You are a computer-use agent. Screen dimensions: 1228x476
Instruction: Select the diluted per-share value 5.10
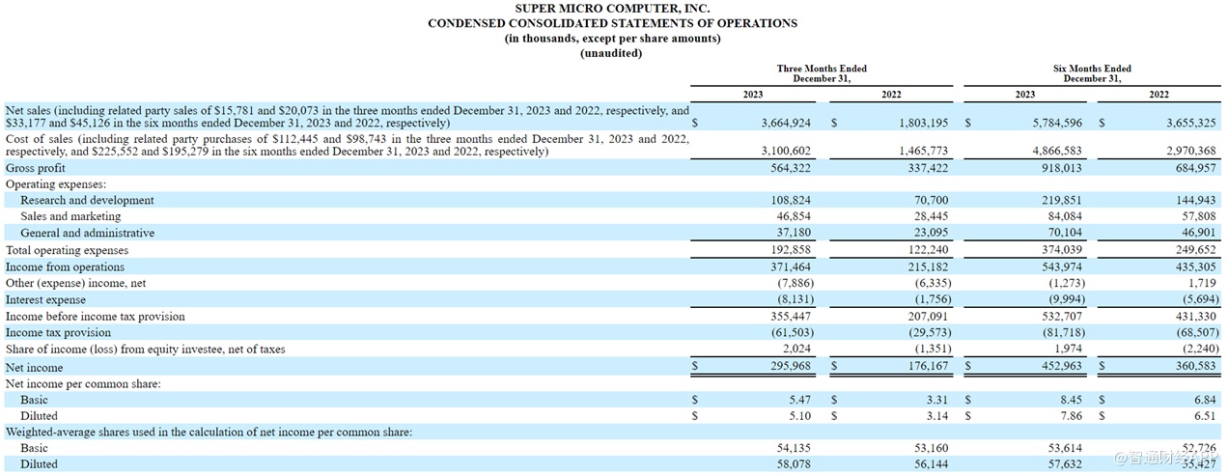pyautogui.click(x=798, y=416)
